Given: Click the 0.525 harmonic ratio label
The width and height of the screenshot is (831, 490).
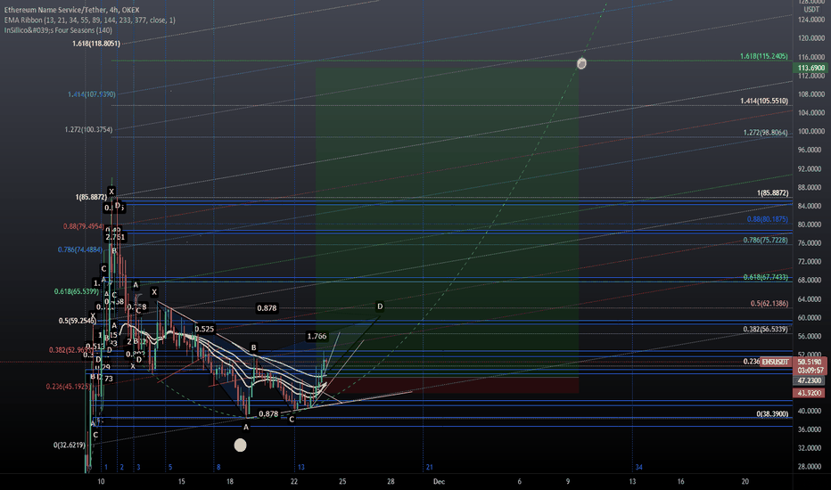Looking at the screenshot, I should pyautogui.click(x=204, y=329).
